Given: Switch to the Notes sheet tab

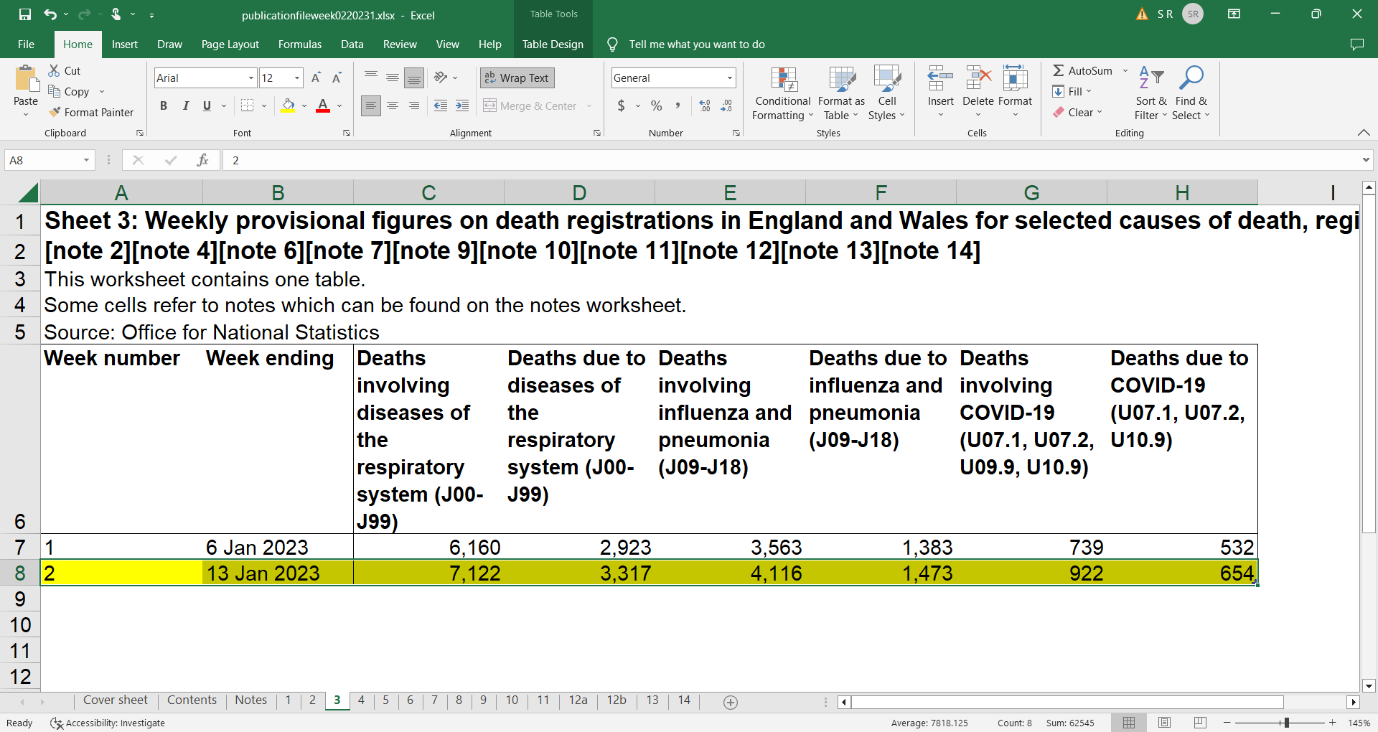Looking at the screenshot, I should (x=250, y=700).
